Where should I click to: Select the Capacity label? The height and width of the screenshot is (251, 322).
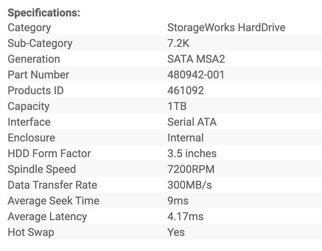[28, 106]
